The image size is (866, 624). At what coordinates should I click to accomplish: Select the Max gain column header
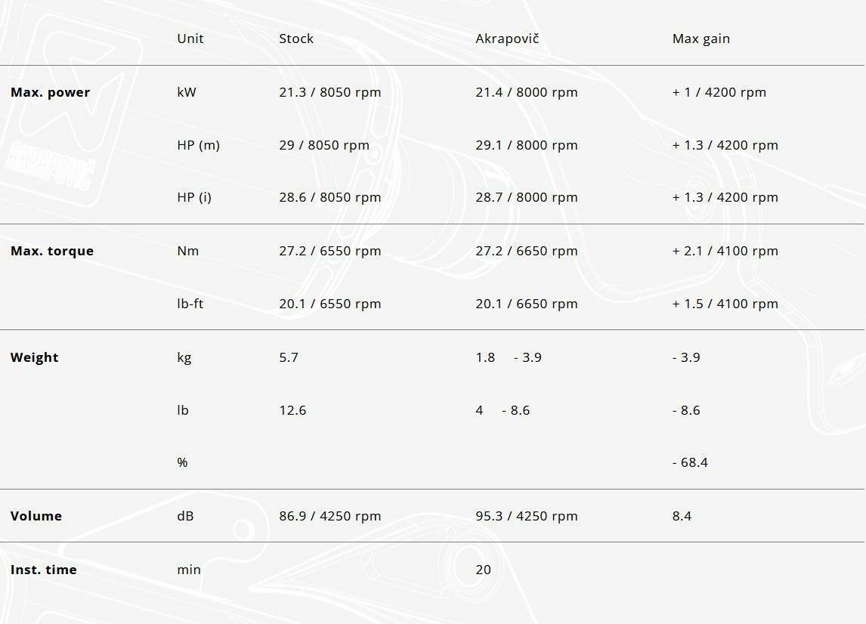pos(701,39)
